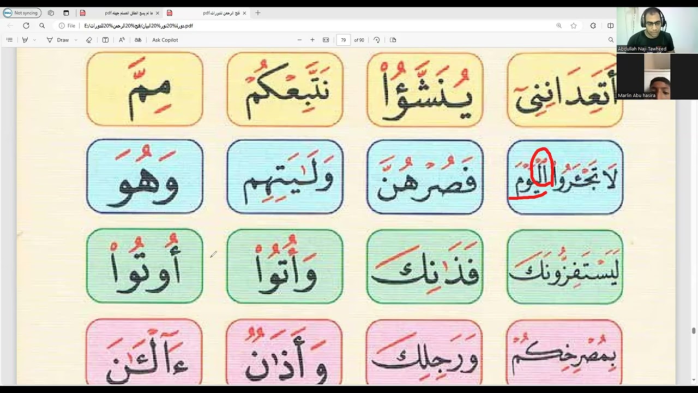Click the pink card with word ورجلك
The height and width of the screenshot is (393, 698).
click(x=424, y=352)
